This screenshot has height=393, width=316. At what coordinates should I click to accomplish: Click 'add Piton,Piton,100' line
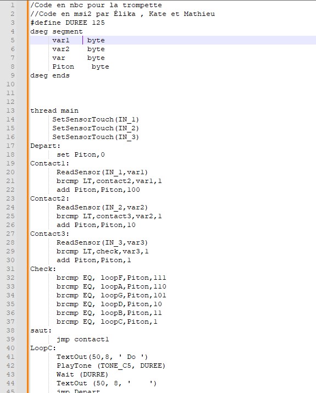click(98, 190)
